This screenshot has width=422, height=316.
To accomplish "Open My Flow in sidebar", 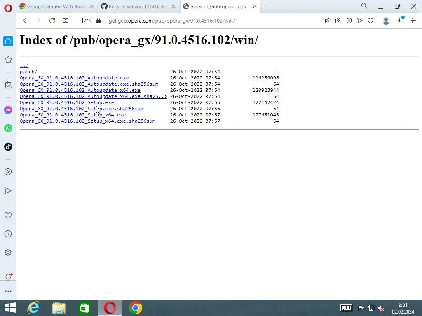I will (x=8, y=191).
